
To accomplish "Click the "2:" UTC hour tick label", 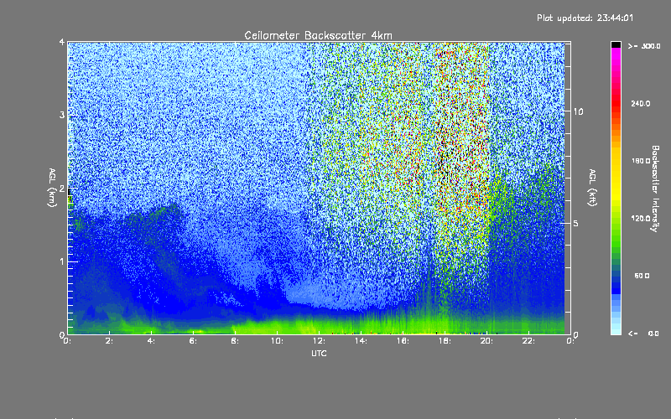I will [x=110, y=341].
